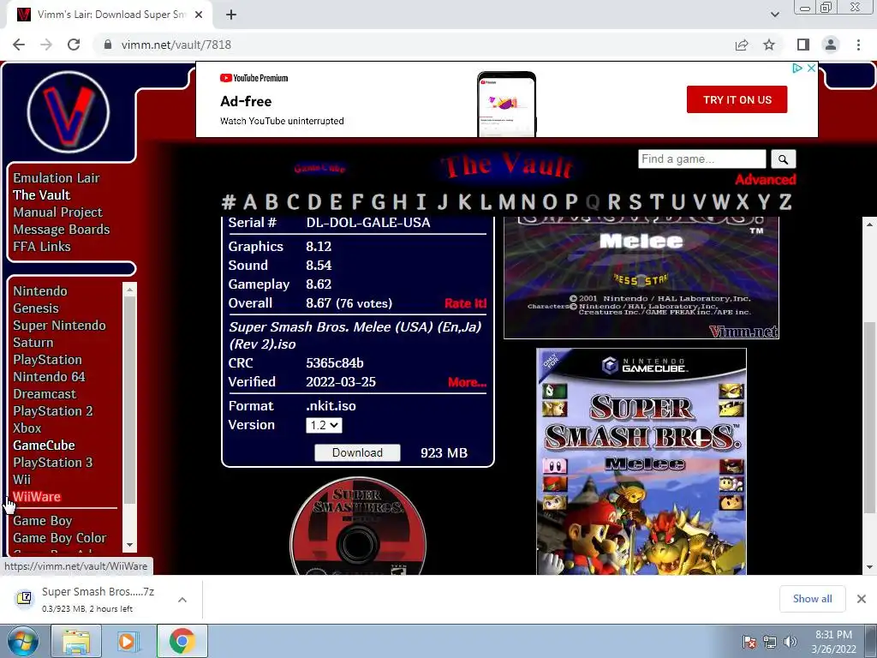This screenshot has height=658, width=877.
Task: Expand the download item chevron menu
Action: 182,600
